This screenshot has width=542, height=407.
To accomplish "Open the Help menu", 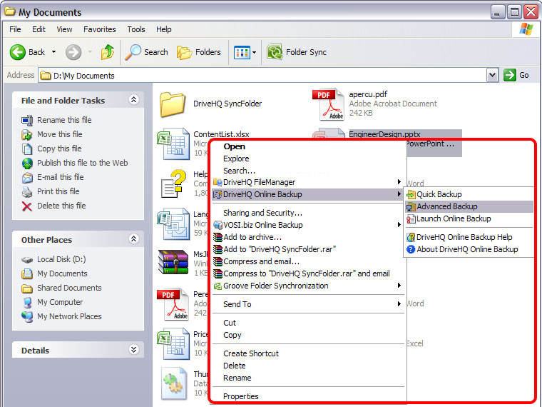I will (x=163, y=29).
